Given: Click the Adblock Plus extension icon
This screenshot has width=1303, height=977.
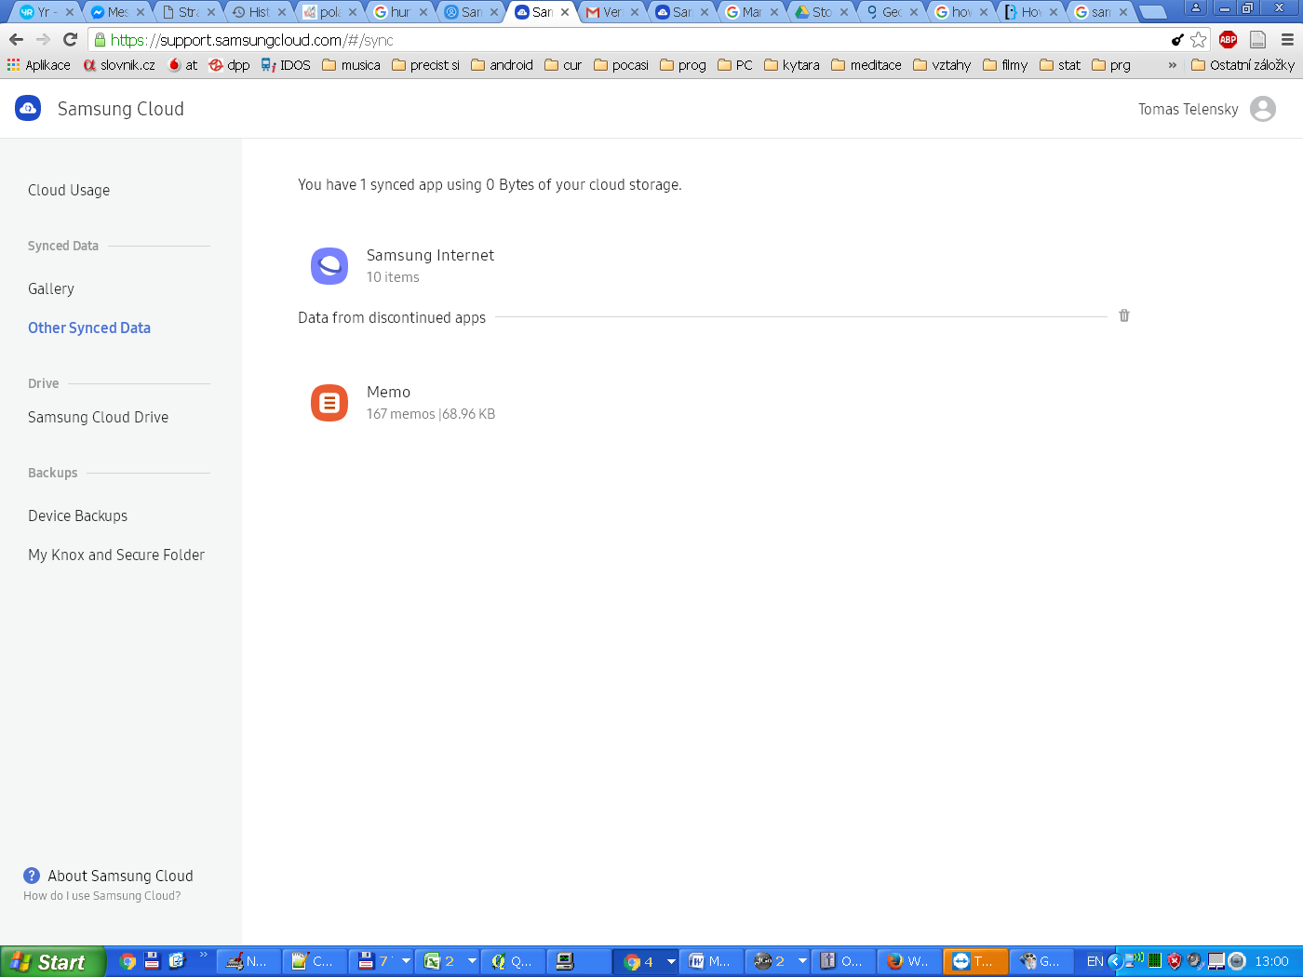Looking at the screenshot, I should [1228, 40].
